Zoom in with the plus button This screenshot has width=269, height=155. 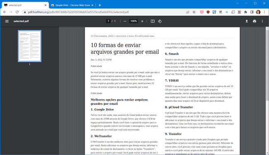(x=142, y=21)
